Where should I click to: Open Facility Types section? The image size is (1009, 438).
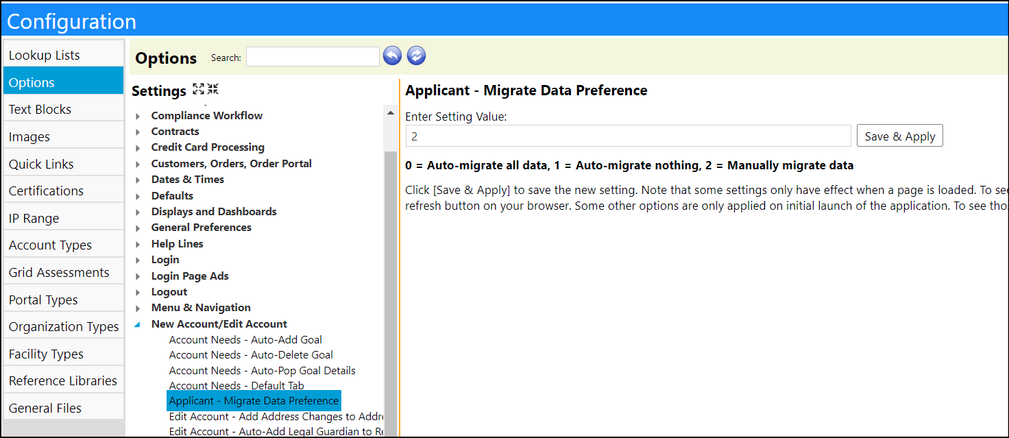tap(64, 354)
